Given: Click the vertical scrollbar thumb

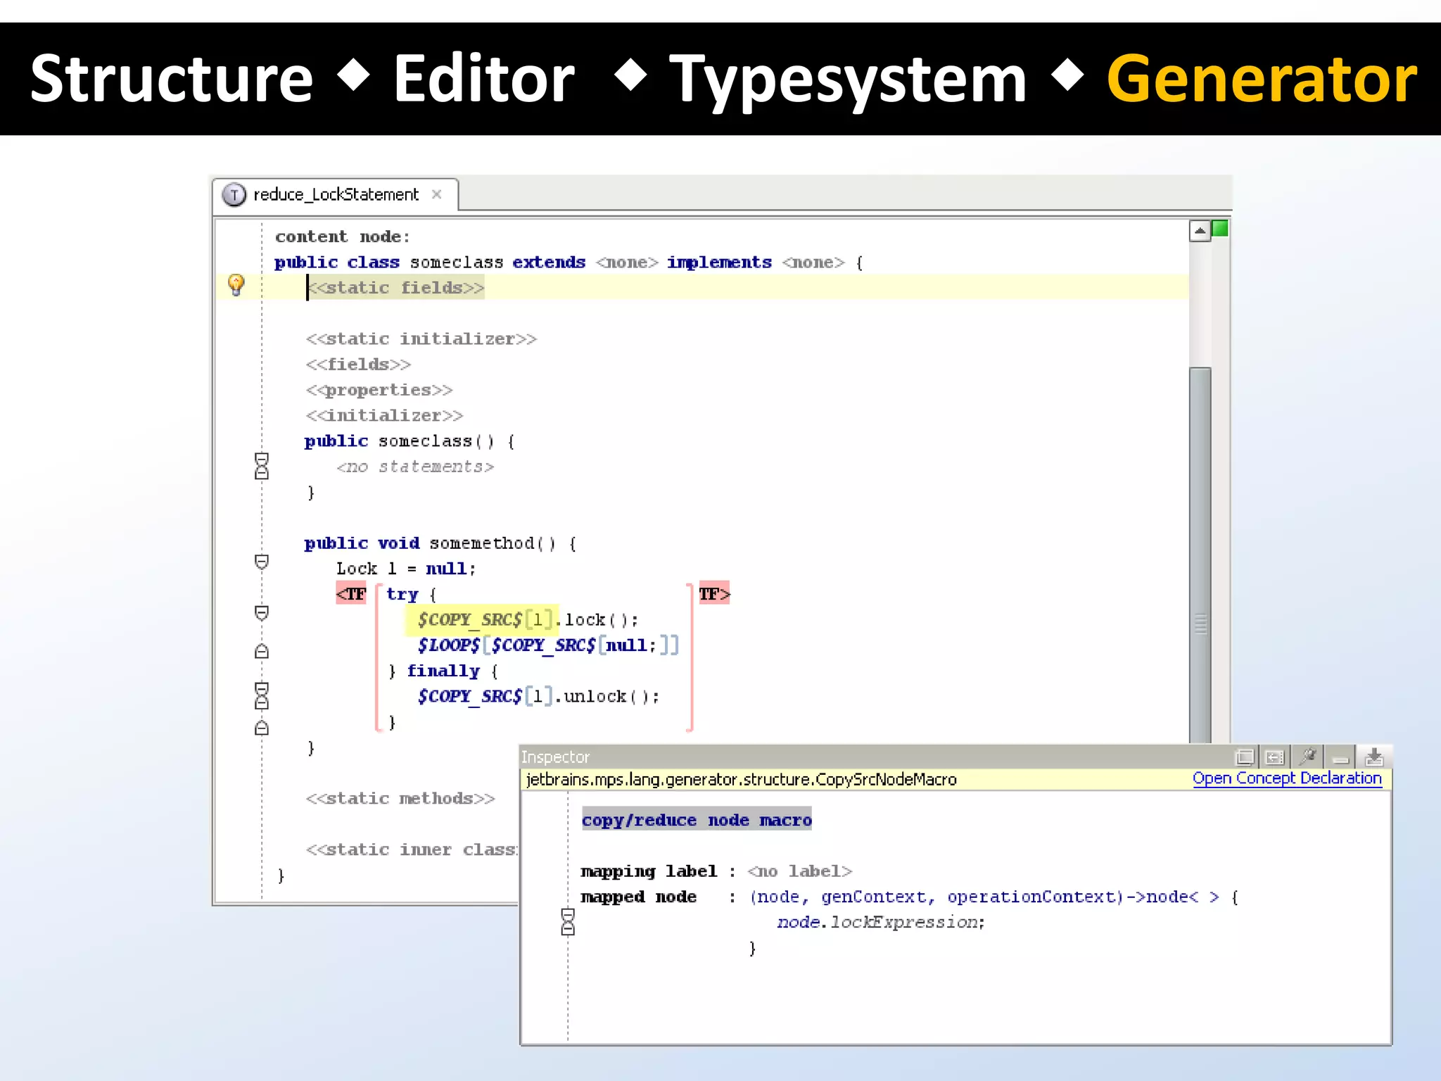Looking at the screenshot, I should tap(1200, 555).
